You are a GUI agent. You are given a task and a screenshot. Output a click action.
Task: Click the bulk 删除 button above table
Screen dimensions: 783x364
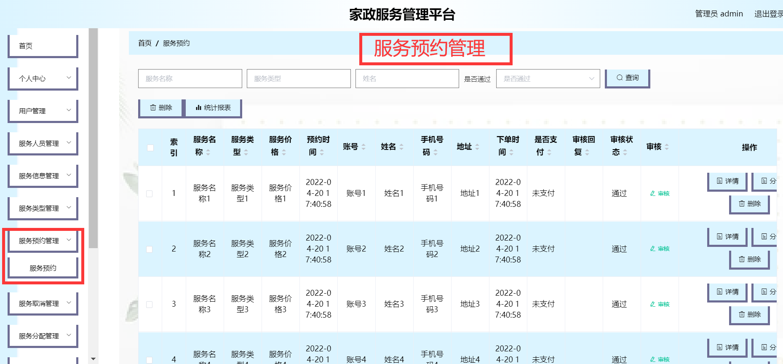point(161,108)
